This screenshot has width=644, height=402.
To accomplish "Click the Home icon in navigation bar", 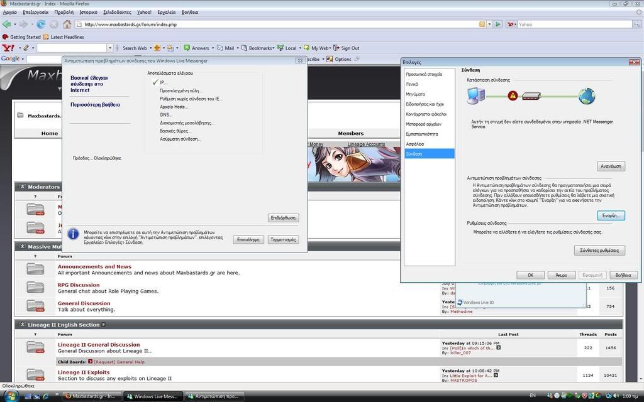I will pyautogui.click(x=67, y=24).
